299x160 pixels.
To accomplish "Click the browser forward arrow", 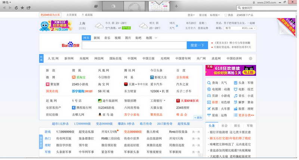I will coord(10,8).
